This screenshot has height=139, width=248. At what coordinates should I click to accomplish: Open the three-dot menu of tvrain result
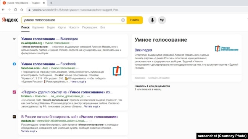tap(89, 96)
